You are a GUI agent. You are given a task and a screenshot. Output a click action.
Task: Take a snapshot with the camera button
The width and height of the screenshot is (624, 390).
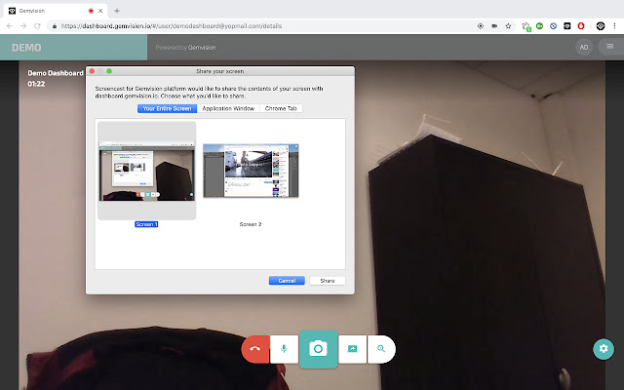tap(319, 349)
